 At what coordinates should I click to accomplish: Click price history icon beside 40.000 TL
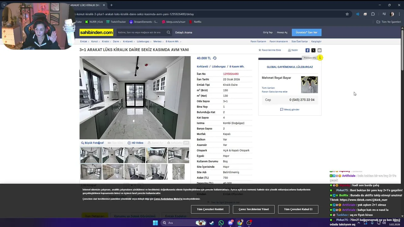tap(215, 58)
